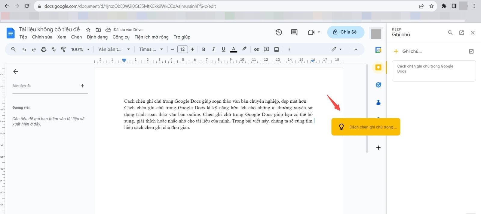
Task: Close the Keep panel
Action: point(473,32)
